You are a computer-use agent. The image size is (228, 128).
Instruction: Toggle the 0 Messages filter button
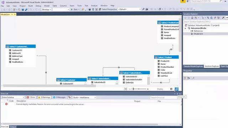[x=59, y=97]
